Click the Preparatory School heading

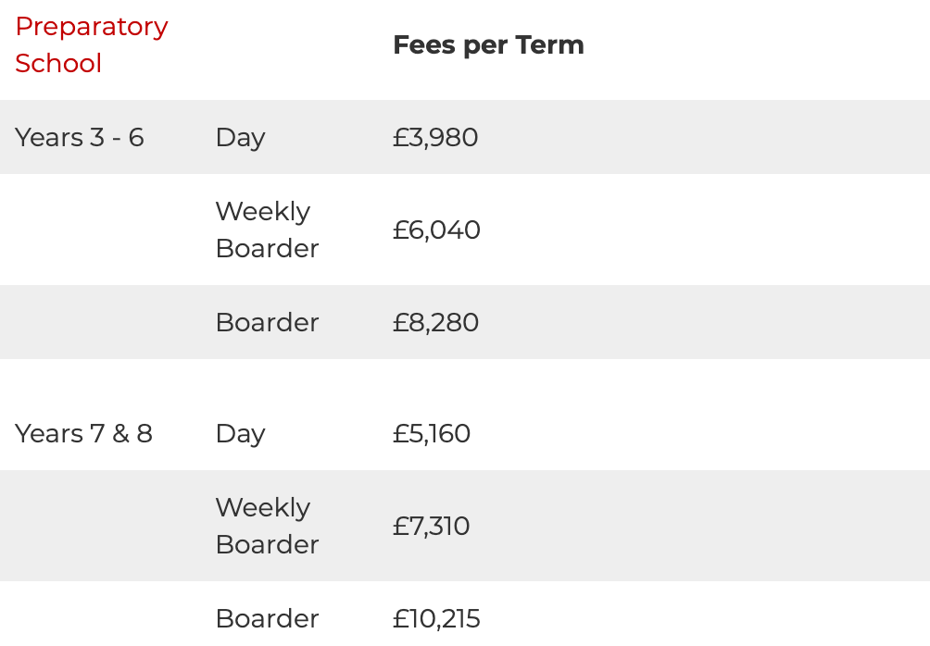tap(92, 45)
